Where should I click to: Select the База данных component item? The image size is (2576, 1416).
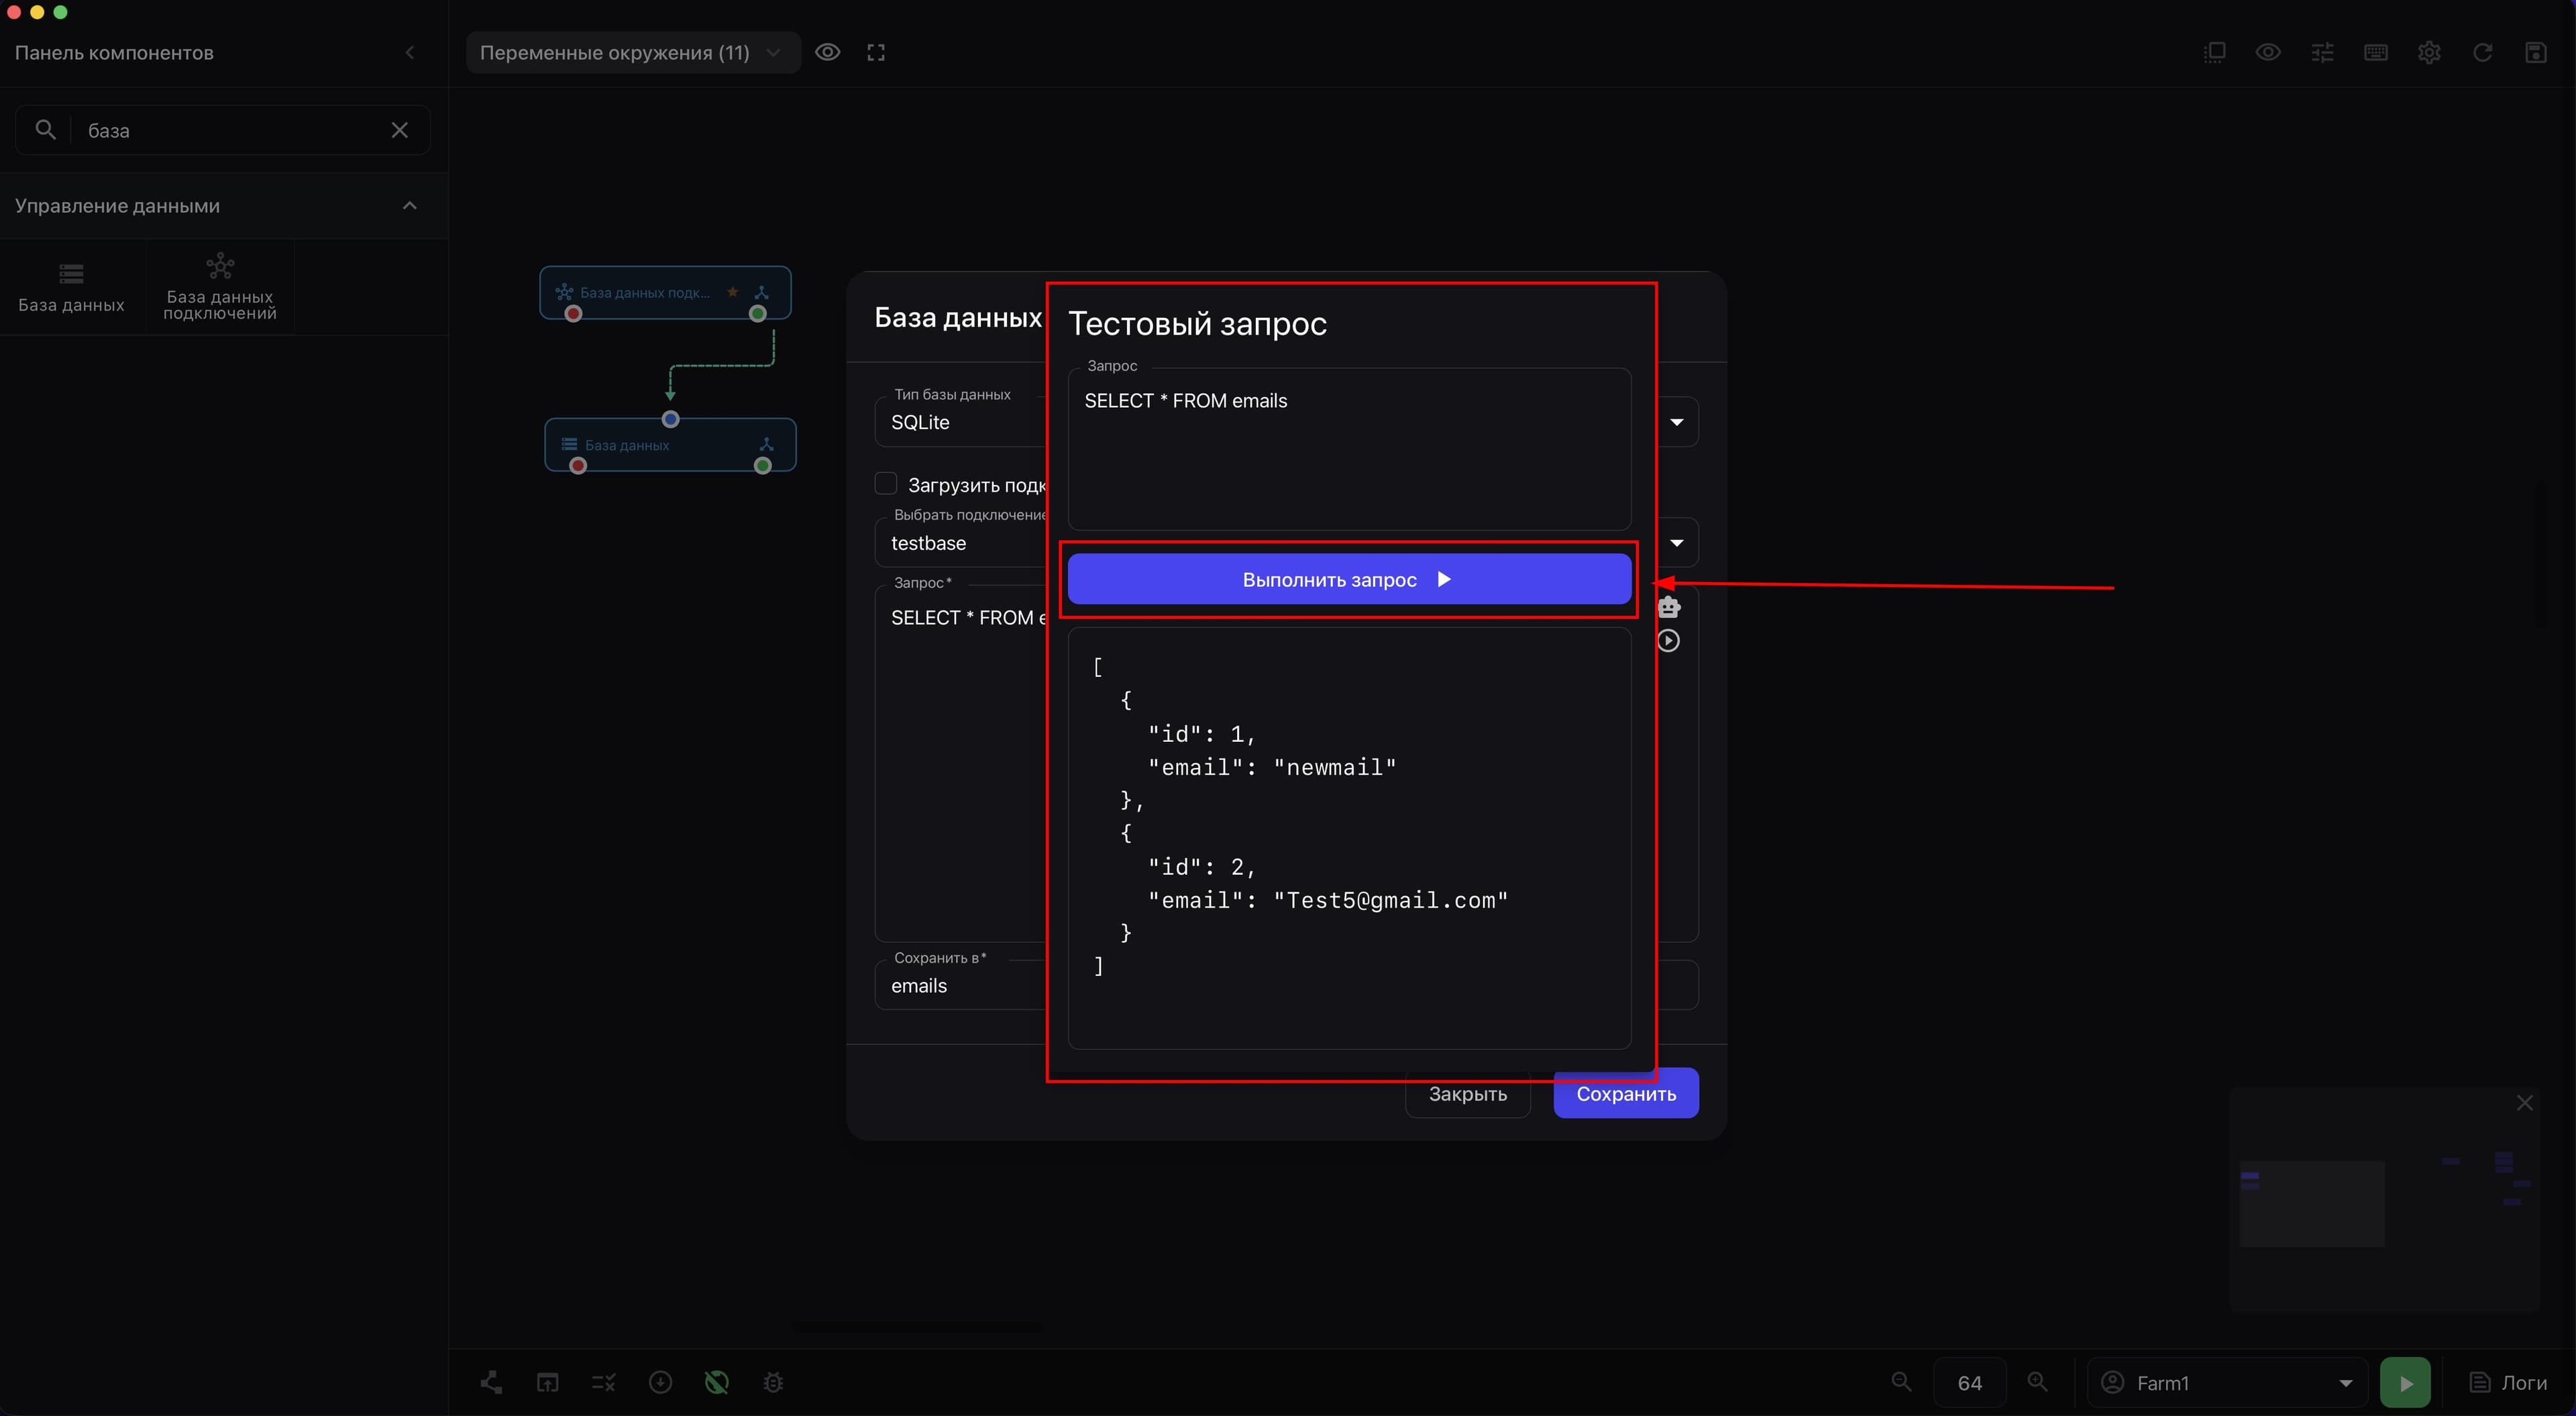[72, 287]
